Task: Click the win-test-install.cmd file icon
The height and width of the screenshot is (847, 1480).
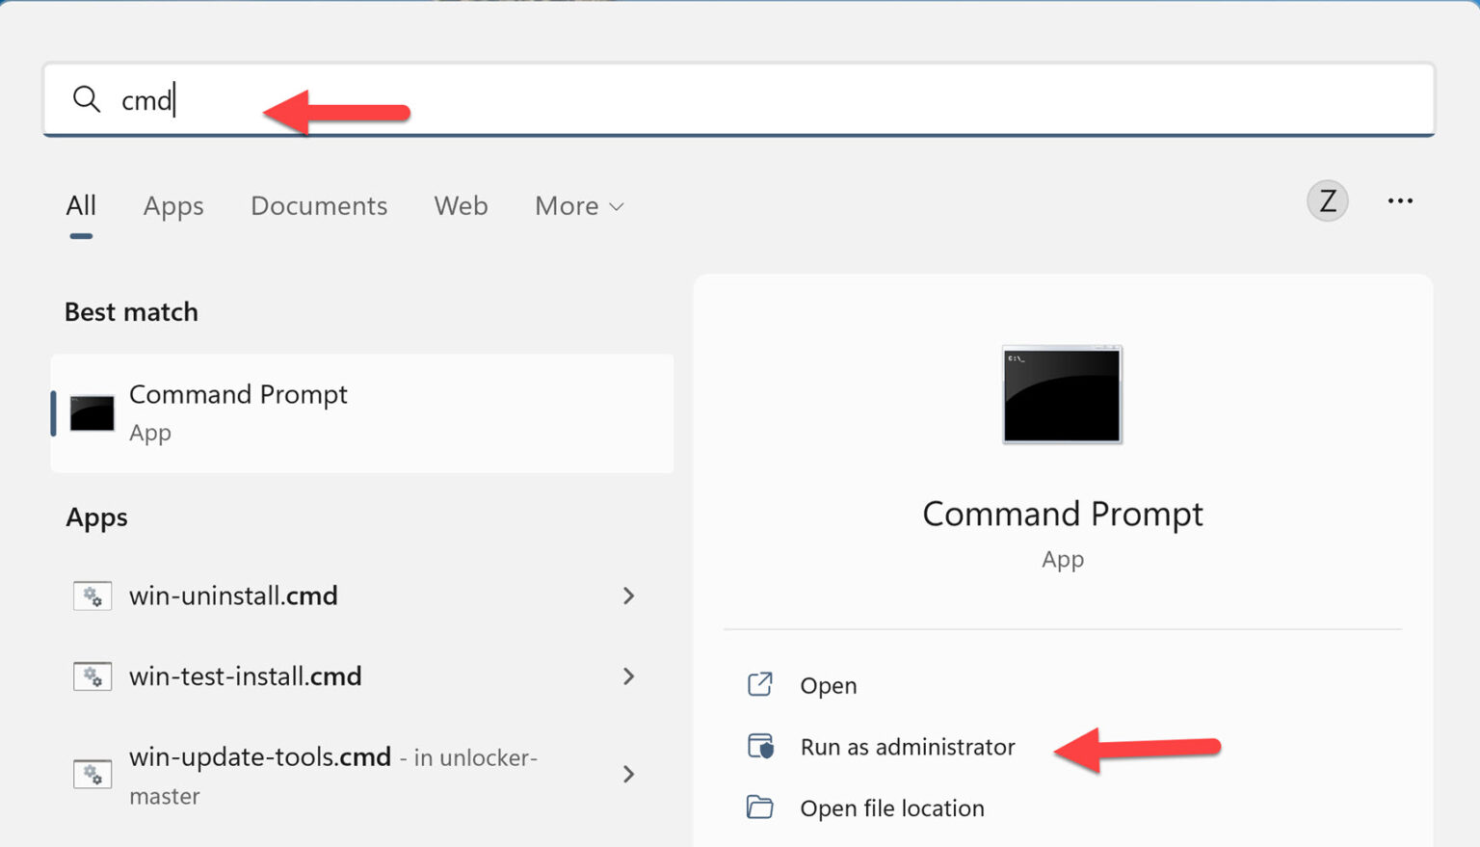Action: click(92, 675)
